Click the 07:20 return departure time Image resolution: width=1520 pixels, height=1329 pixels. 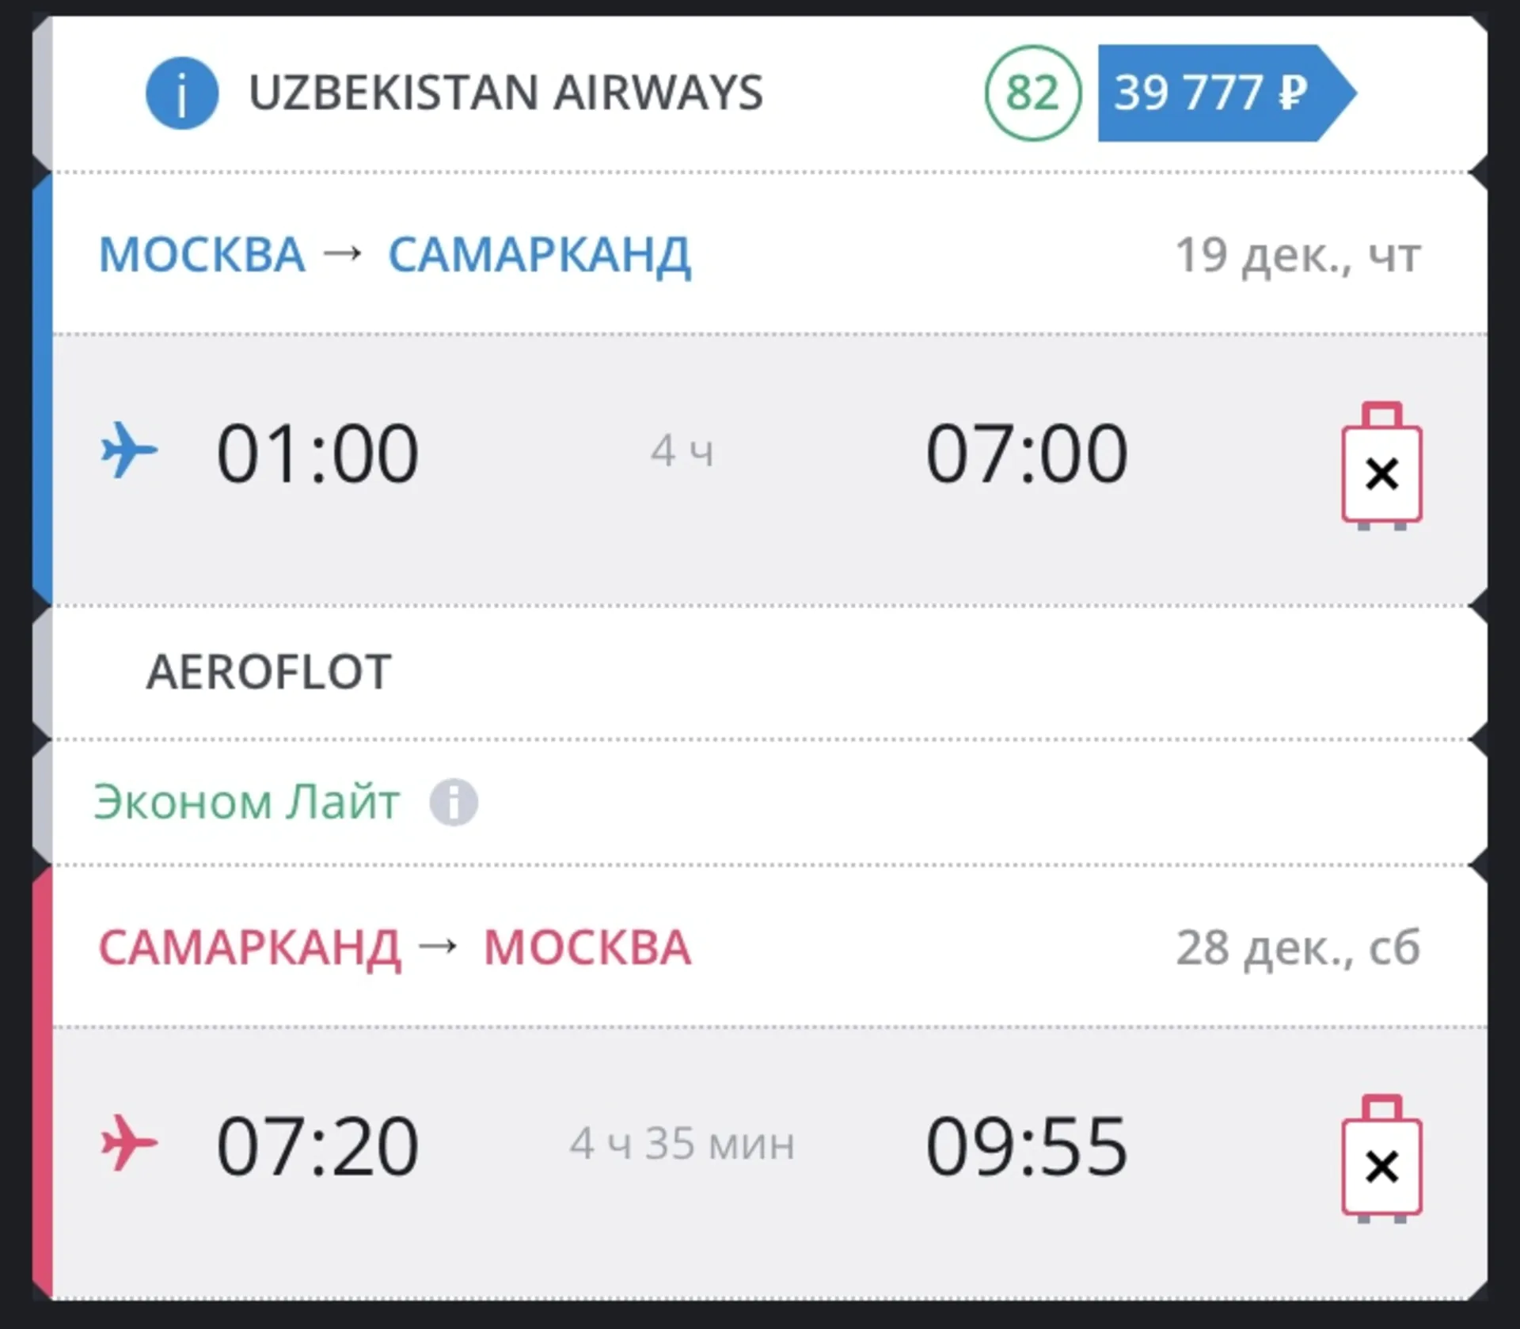317,1145
